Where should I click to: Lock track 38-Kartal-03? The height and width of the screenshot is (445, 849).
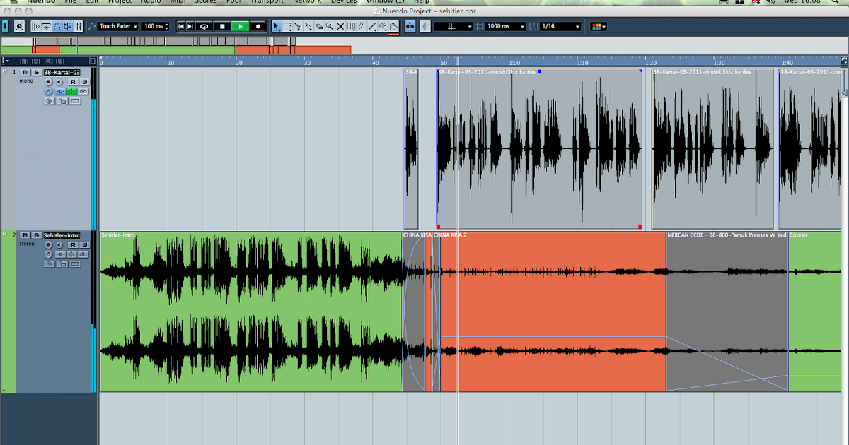pyautogui.click(x=62, y=101)
